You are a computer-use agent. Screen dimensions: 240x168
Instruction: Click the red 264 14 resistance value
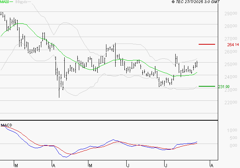point(233,45)
